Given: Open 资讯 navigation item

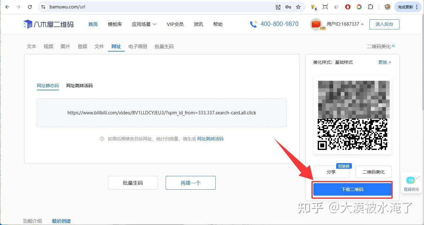Looking at the screenshot, I should coord(199,24).
